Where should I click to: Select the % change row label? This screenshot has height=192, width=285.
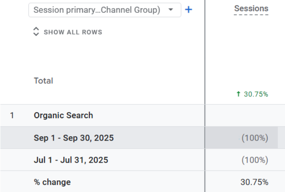pos(52,182)
